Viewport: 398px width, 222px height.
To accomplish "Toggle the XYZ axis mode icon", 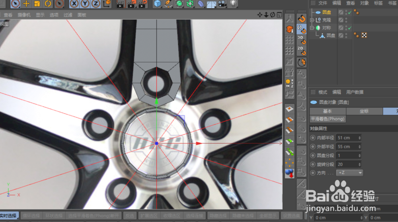I will [289, 83].
